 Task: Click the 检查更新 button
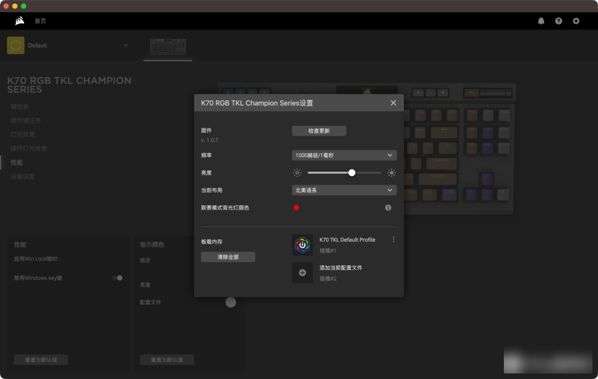click(319, 131)
